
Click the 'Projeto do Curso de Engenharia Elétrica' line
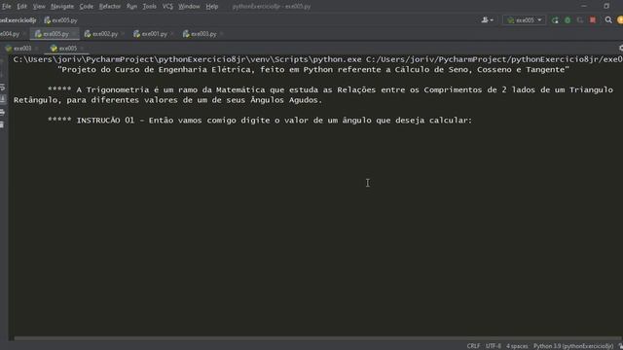tap(313, 70)
